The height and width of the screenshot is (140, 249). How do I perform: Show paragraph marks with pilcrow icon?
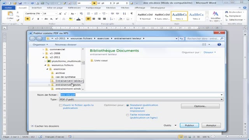132,14
